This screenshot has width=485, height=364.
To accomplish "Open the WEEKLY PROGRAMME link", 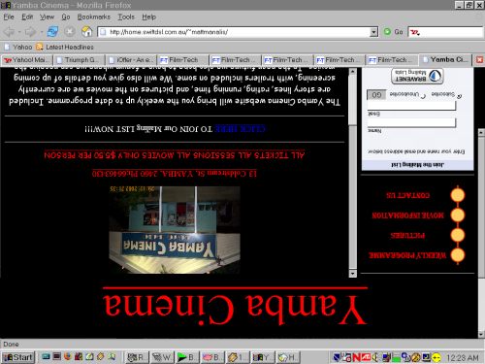I will 407,255.
